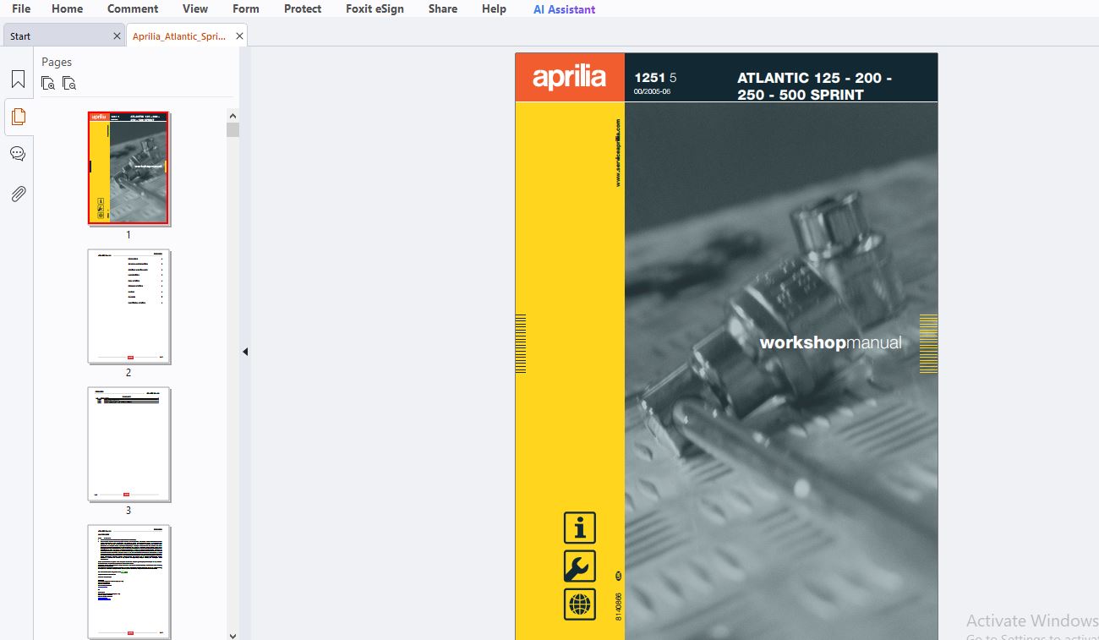Click the 'ATLANTIC 125 - 200 -' title text

(814, 78)
